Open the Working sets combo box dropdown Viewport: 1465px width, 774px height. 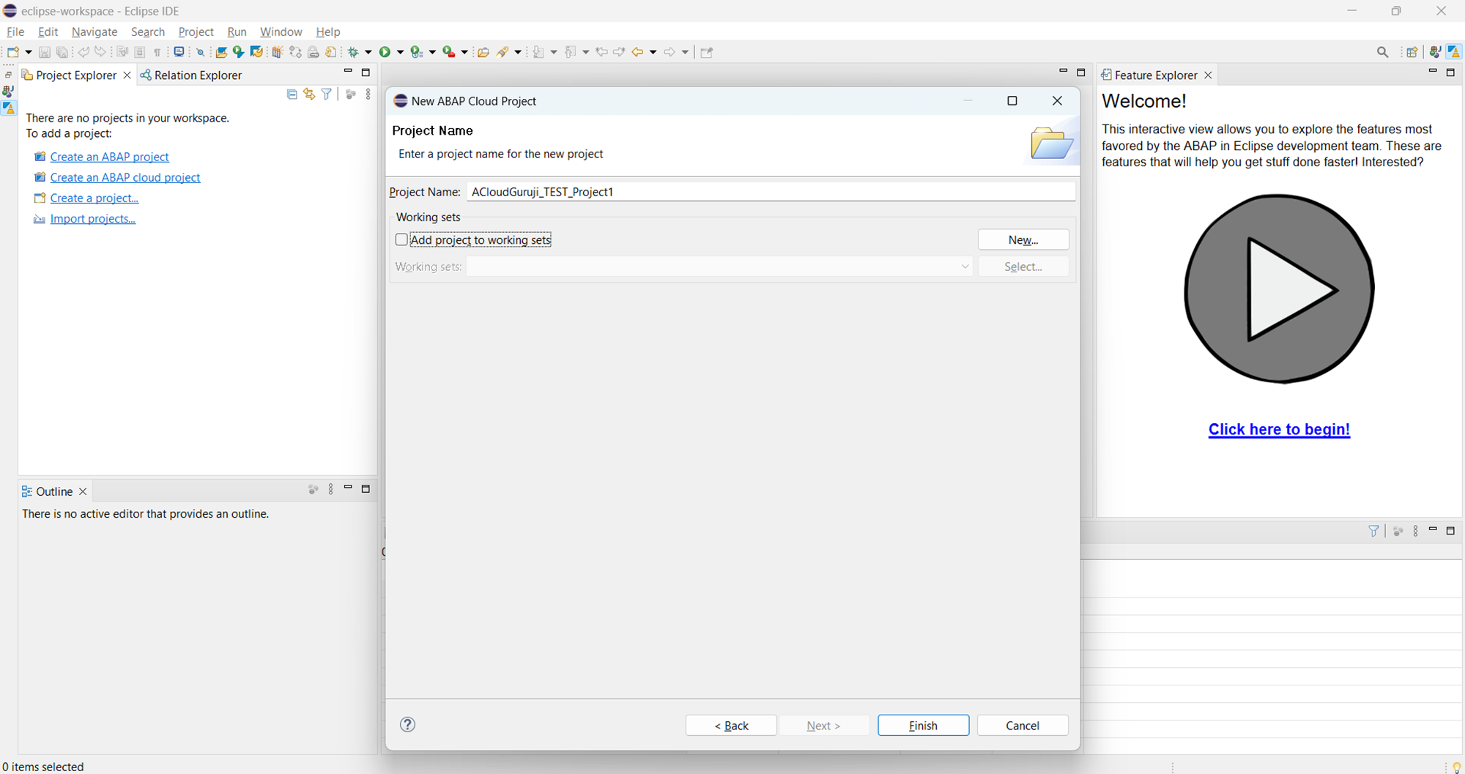pos(965,267)
